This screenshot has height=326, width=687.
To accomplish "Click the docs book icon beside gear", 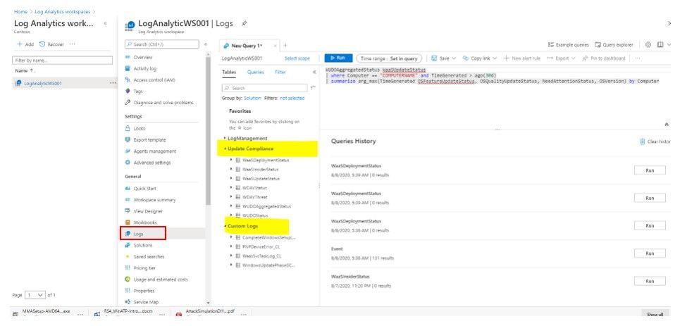I will click(x=660, y=44).
